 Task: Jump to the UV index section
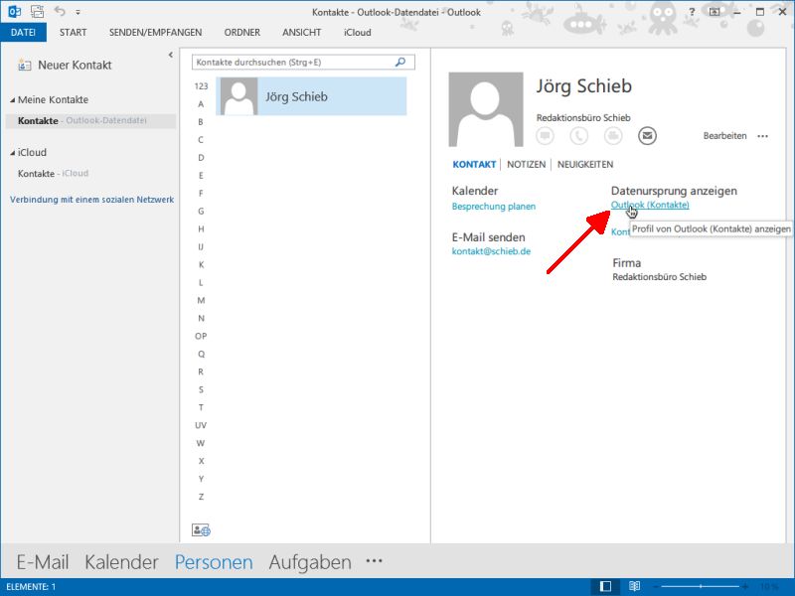201,425
